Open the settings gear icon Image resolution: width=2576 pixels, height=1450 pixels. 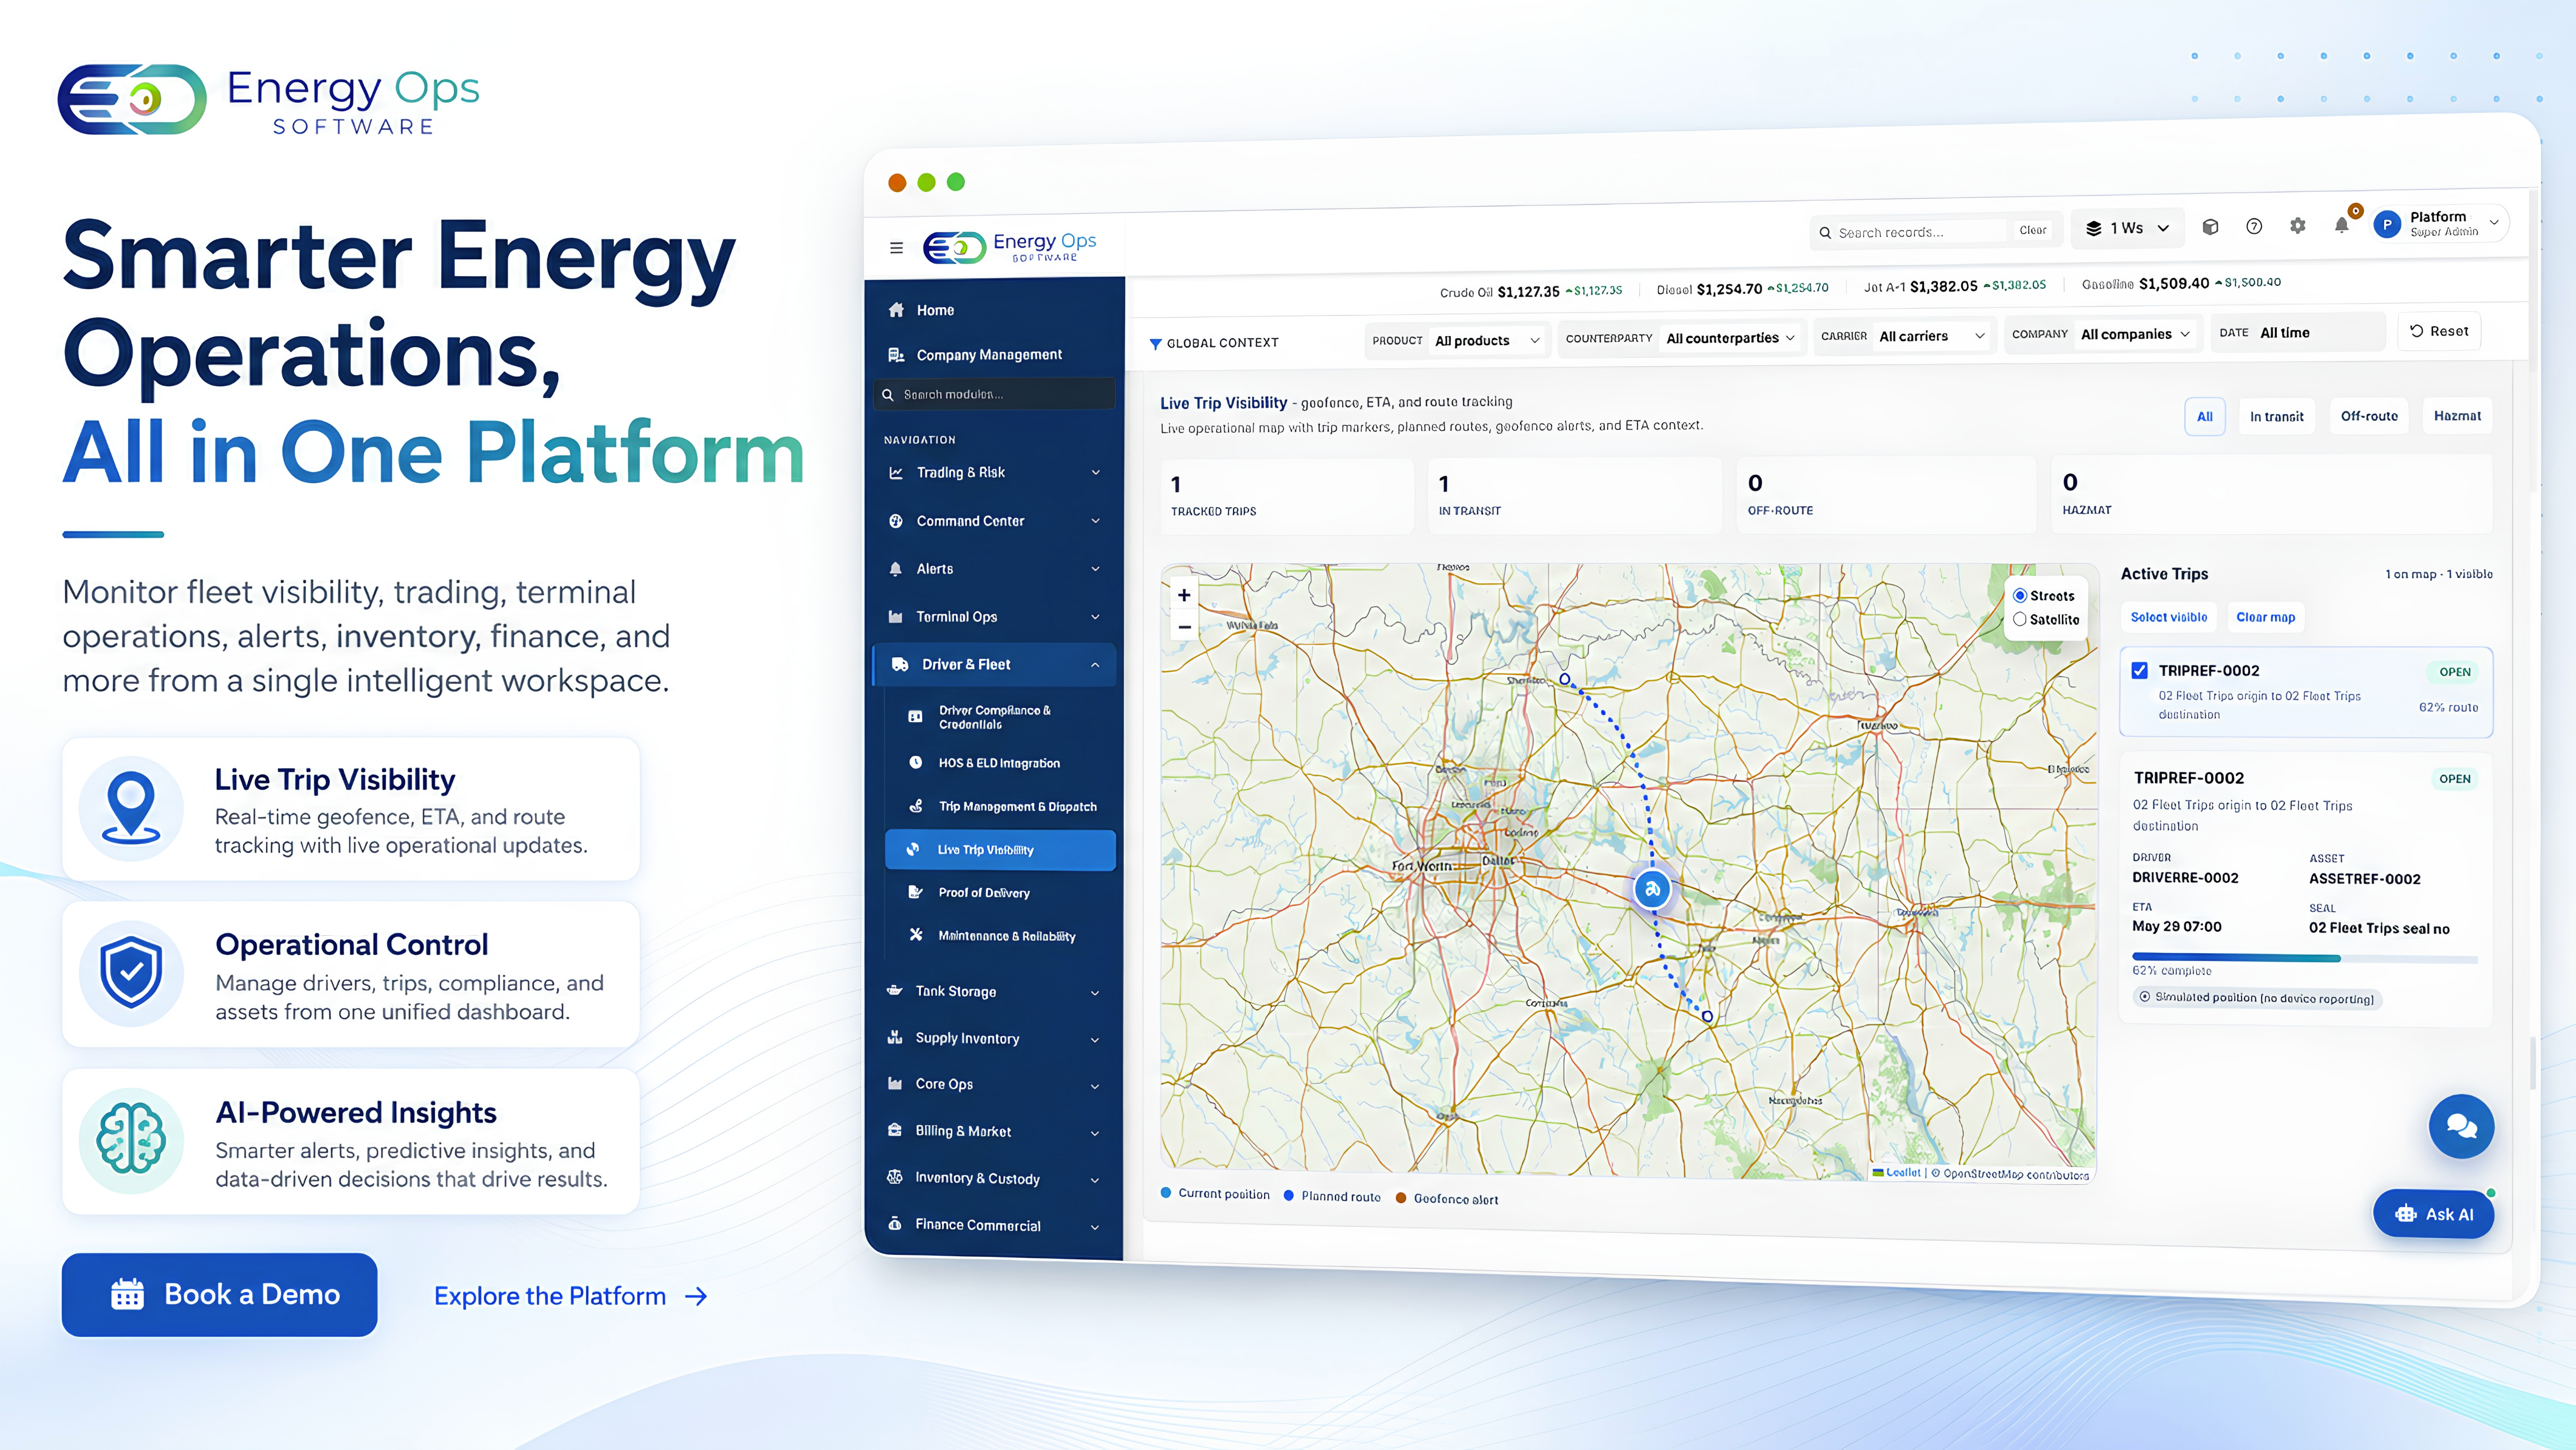2298,225
